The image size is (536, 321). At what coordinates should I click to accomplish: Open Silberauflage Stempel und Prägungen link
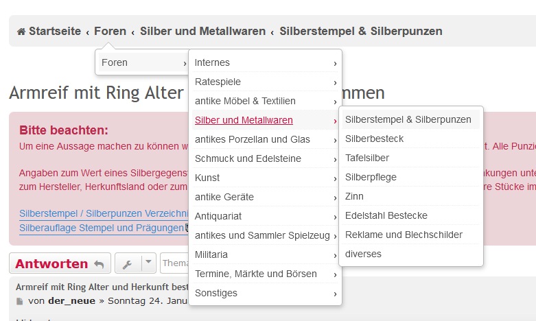pyautogui.click(x=102, y=228)
